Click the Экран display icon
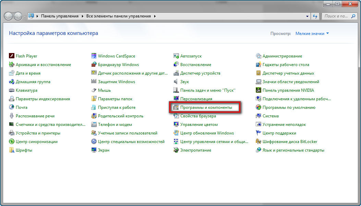Screen dimensions: 361x206 [x=94, y=150]
